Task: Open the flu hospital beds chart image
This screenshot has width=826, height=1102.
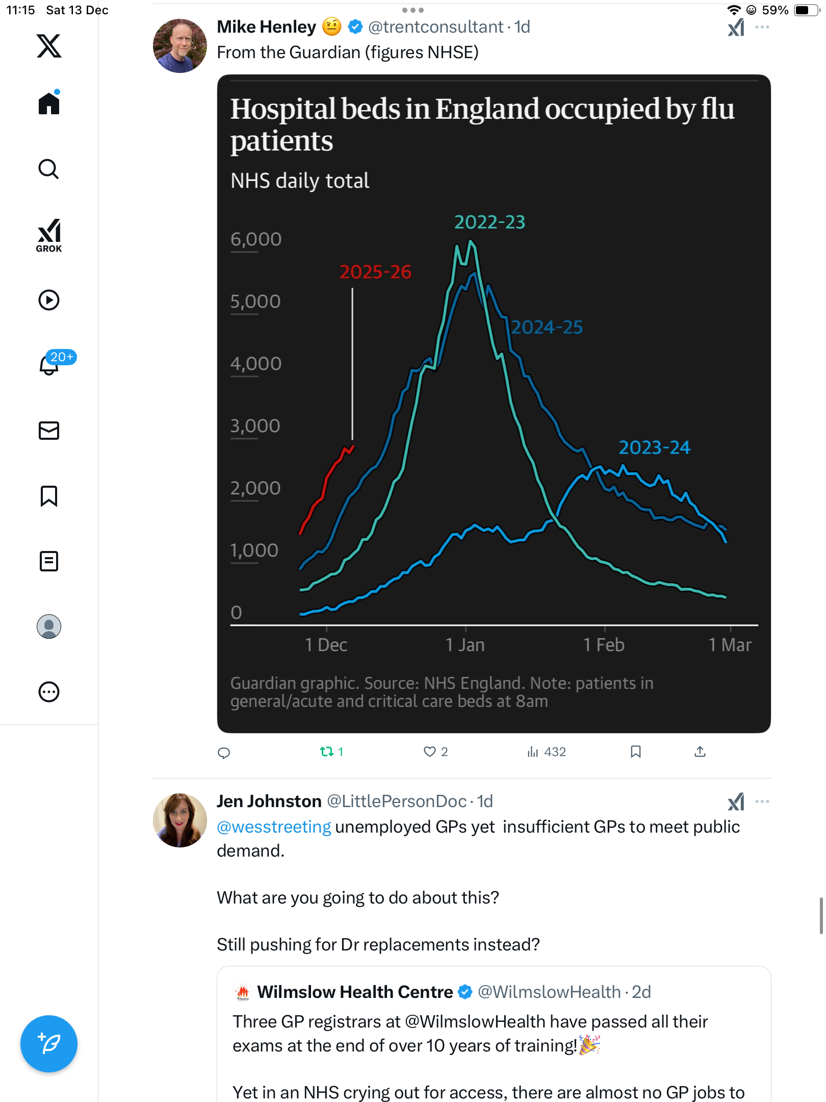Action: [494, 404]
